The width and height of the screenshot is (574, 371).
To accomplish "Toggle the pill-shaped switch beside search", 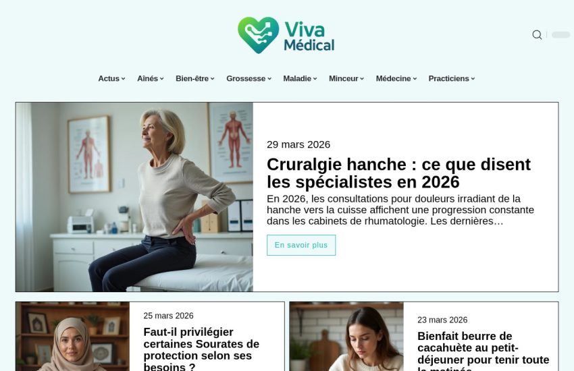I will pos(560,34).
